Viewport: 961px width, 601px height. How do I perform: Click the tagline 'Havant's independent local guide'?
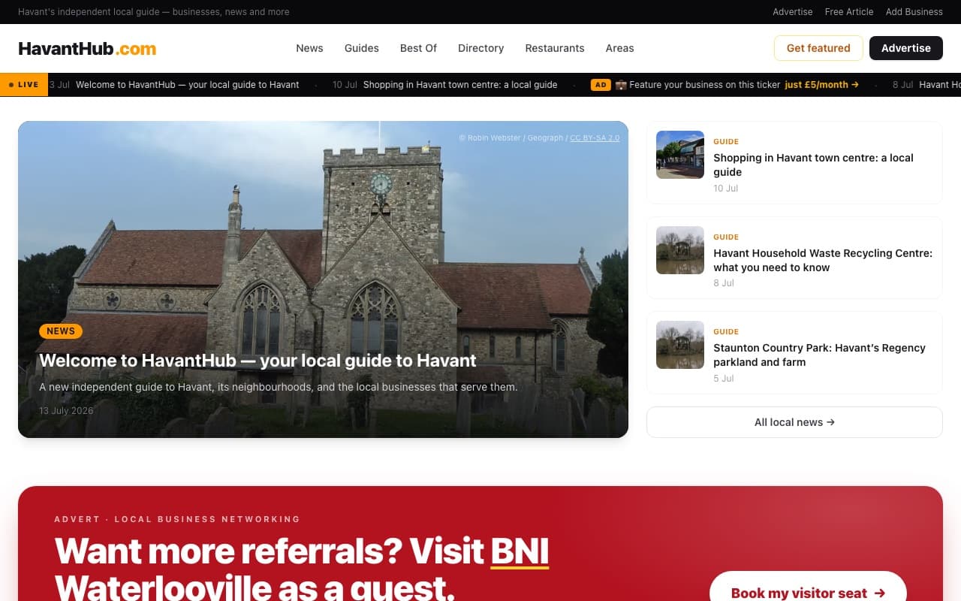point(154,12)
